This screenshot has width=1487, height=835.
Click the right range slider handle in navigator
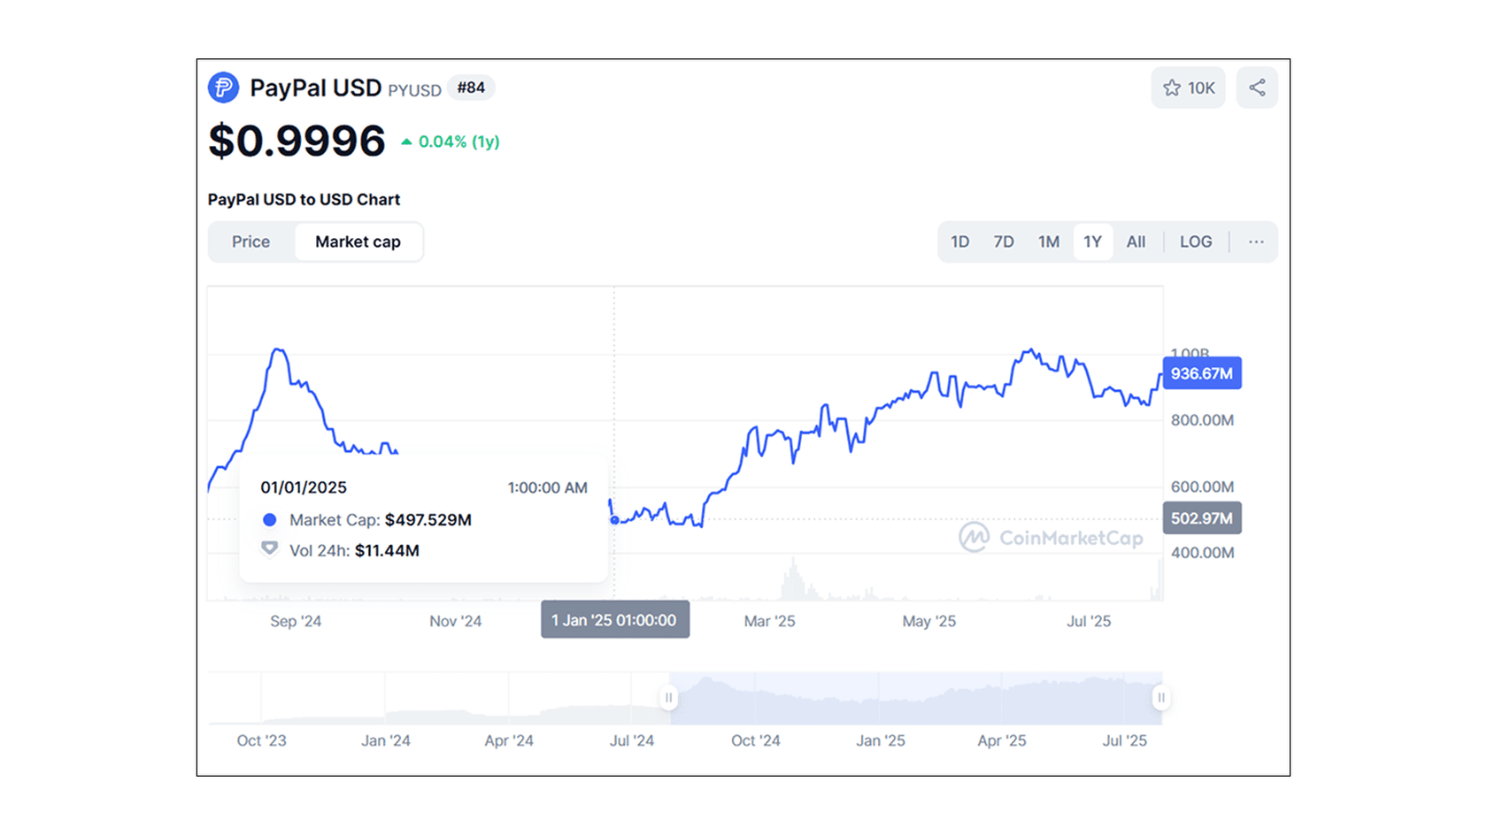(1161, 698)
